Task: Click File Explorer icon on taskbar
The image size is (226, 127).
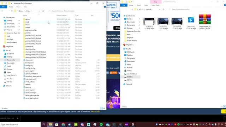Action: click(50, 125)
